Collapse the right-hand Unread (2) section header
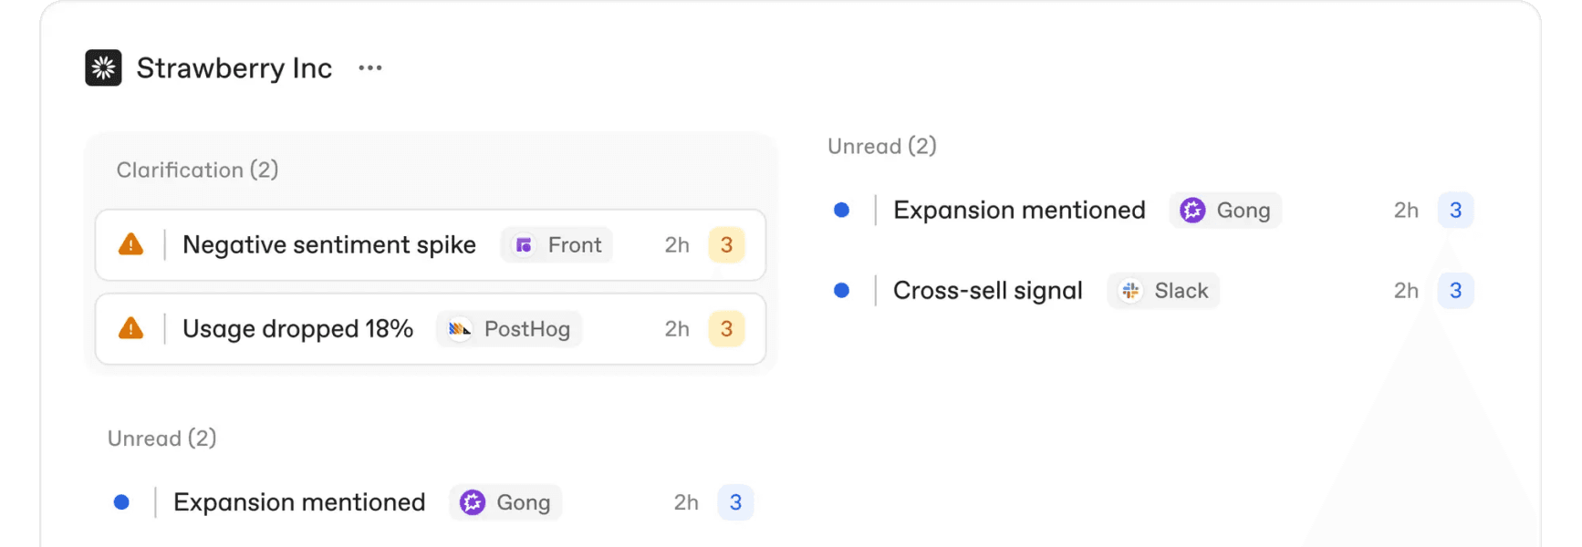This screenshot has height=547, width=1582. (882, 146)
